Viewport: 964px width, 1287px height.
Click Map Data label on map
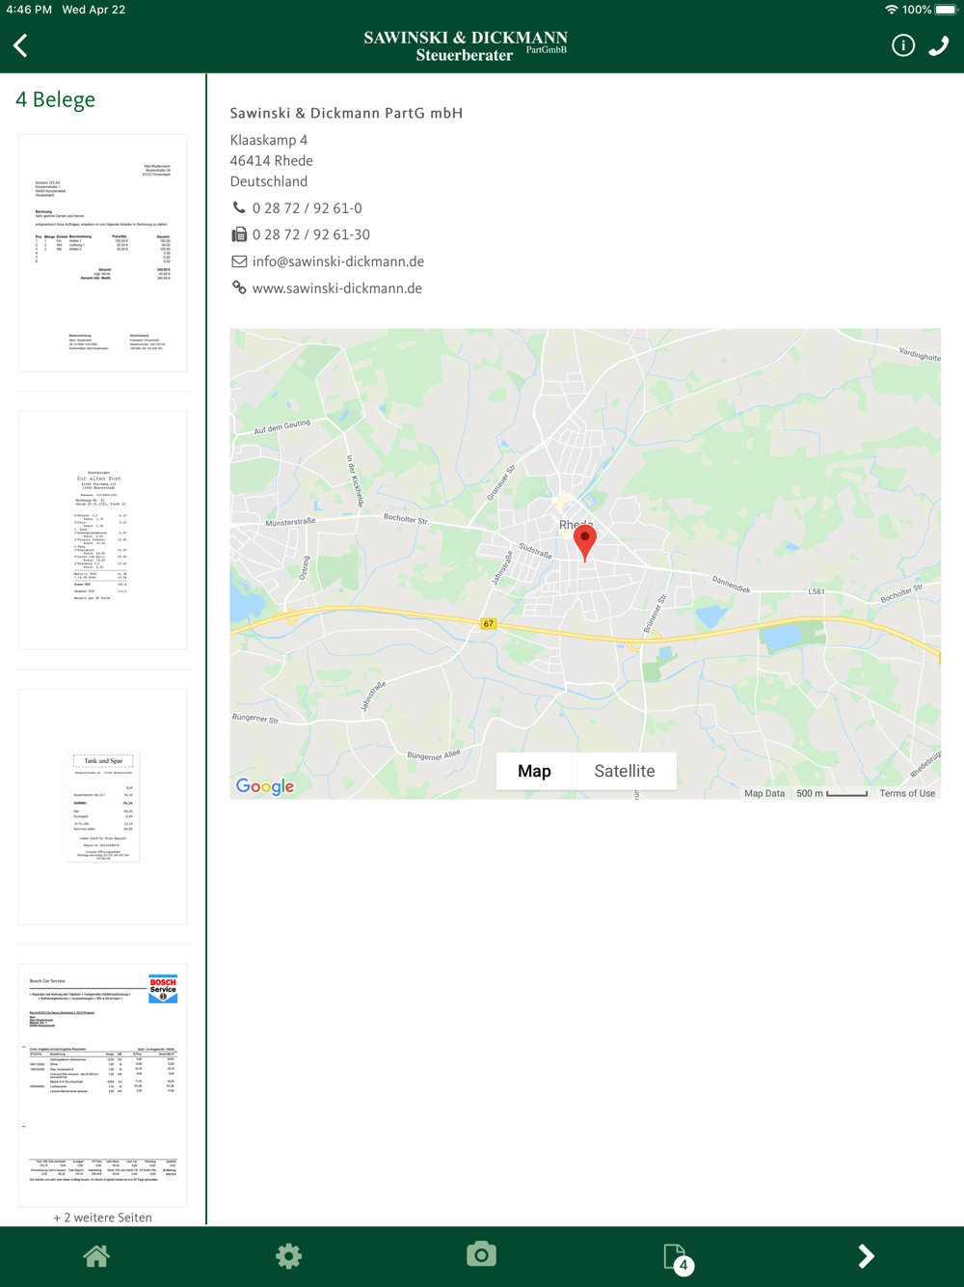point(764,793)
